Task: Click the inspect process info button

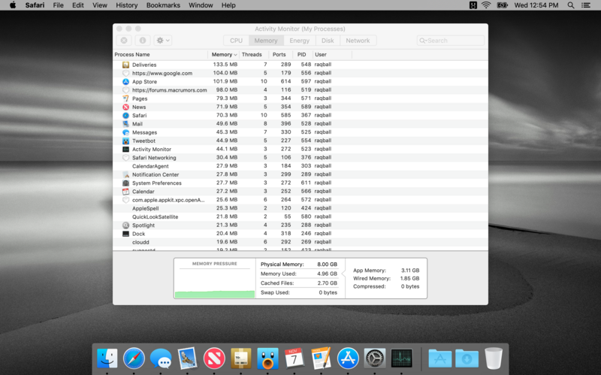Action: pyautogui.click(x=143, y=41)
